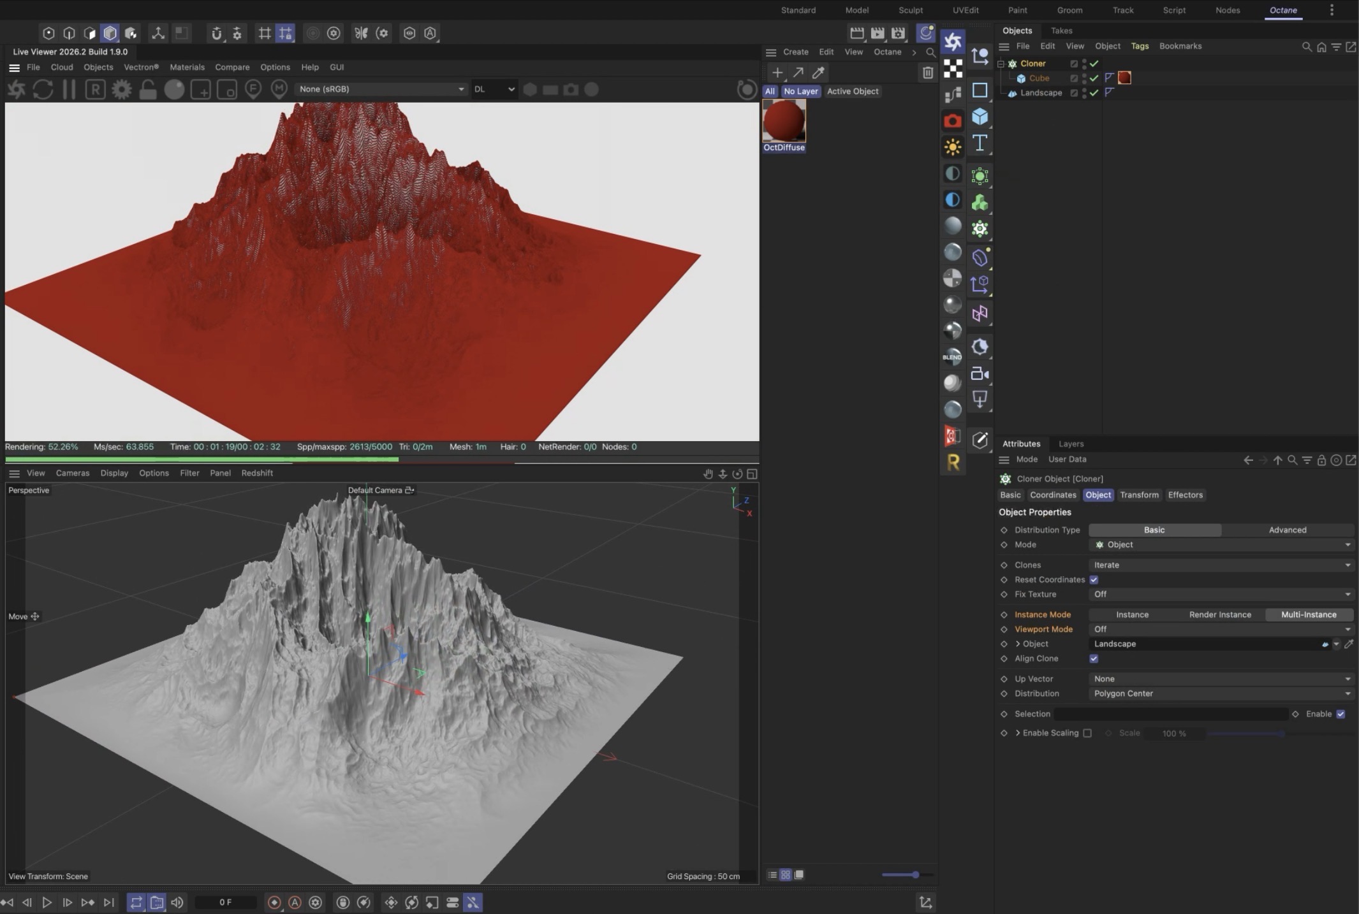The height and width of the screenshot is (914, 1359).
Task: Select the Text spline T tool
Action: coord(980,143)
